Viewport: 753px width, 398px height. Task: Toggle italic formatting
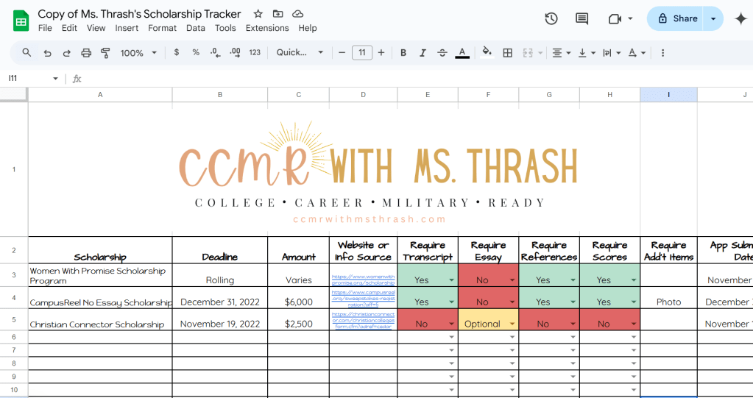[423, 53]
